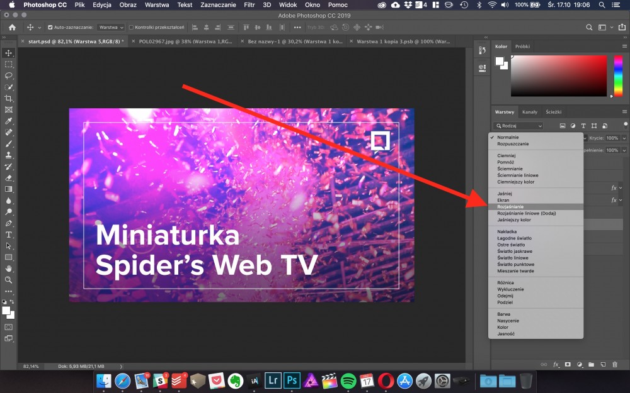The width and height of the screenshot is (630, 393).
Task: Click the Search icon in options bar
Action: click(589, 27)
